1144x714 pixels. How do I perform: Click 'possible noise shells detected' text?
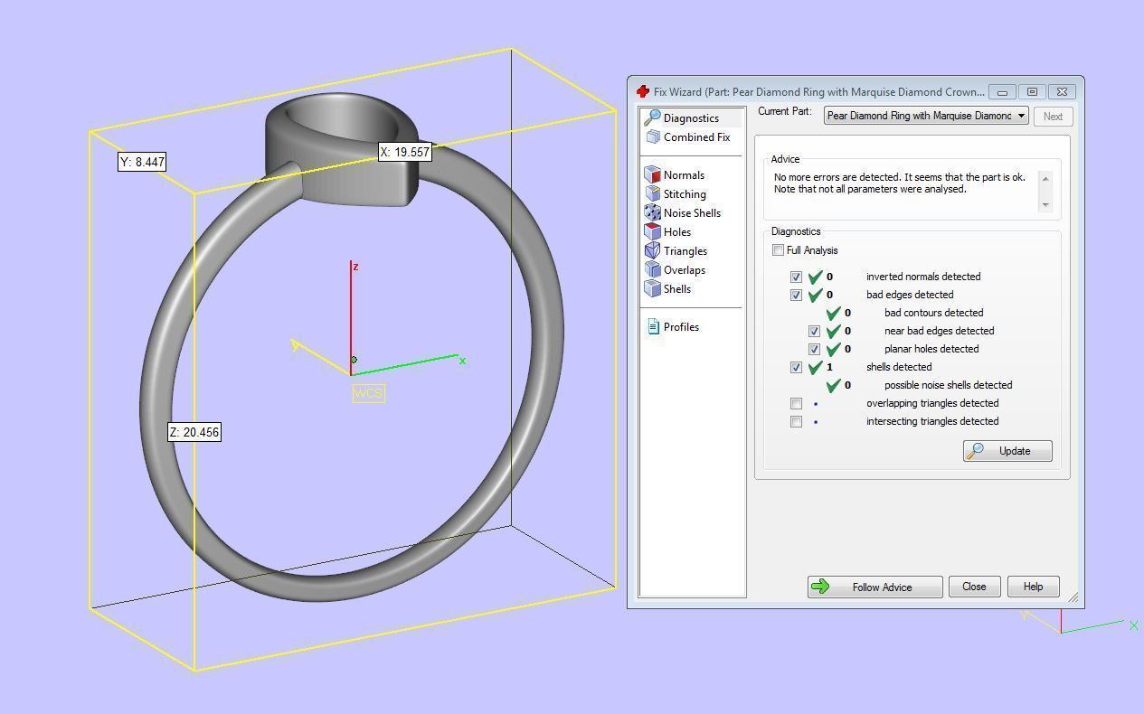pyautogui.click(x=948, y=385)
